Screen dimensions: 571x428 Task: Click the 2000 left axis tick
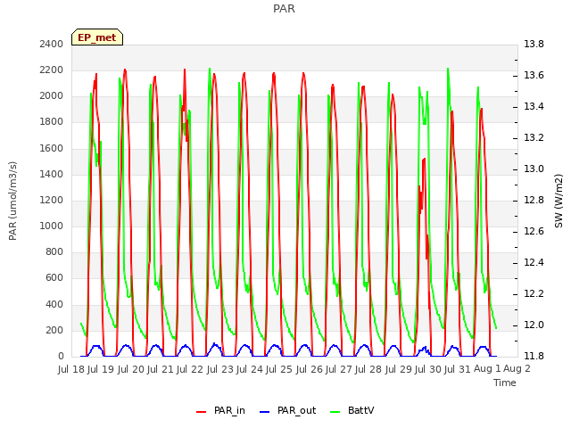point(52,96)
